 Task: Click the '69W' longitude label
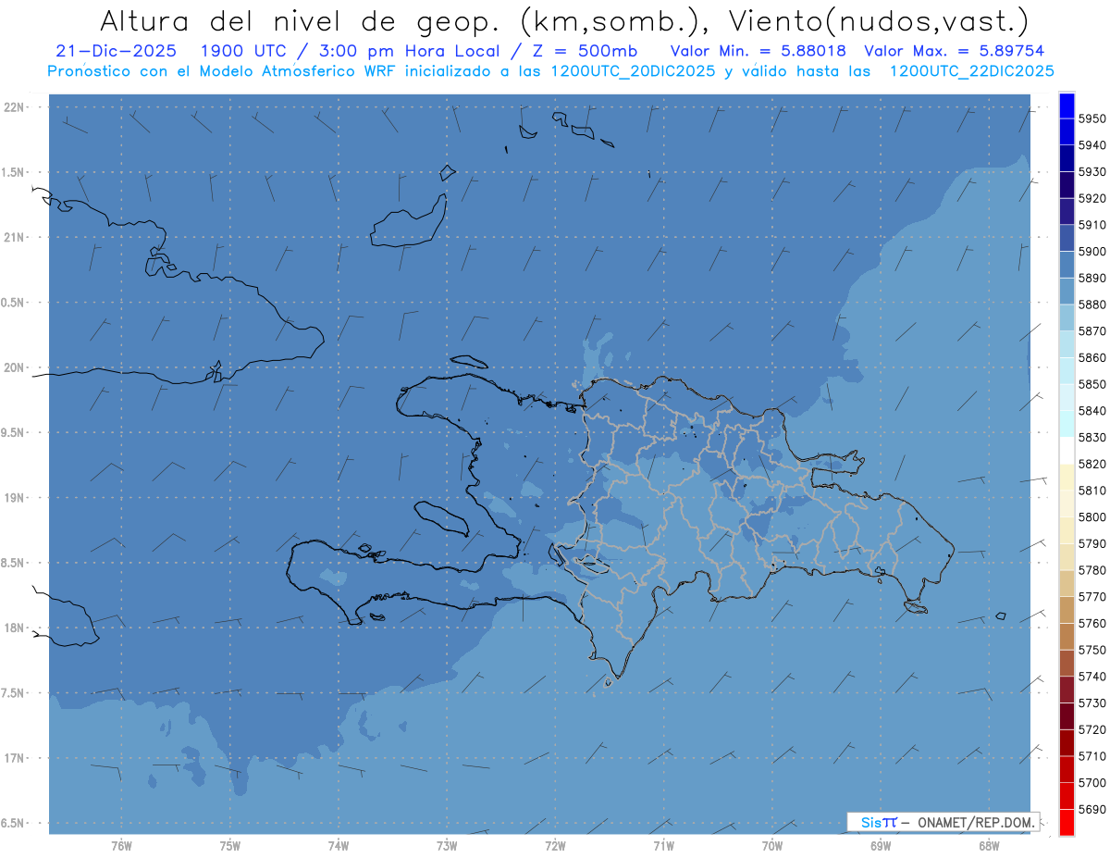pos(881,845)
